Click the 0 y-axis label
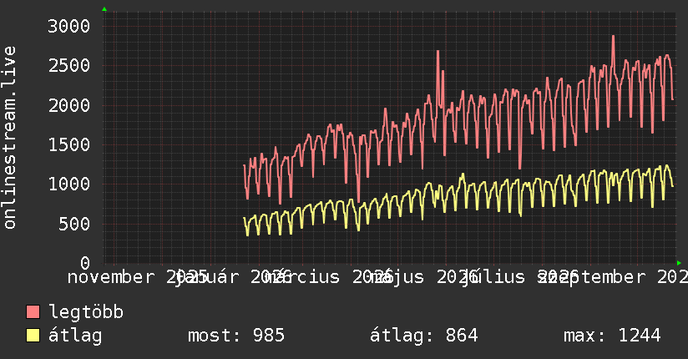Viewport: 688px width, 359px height. coord(85,263)
